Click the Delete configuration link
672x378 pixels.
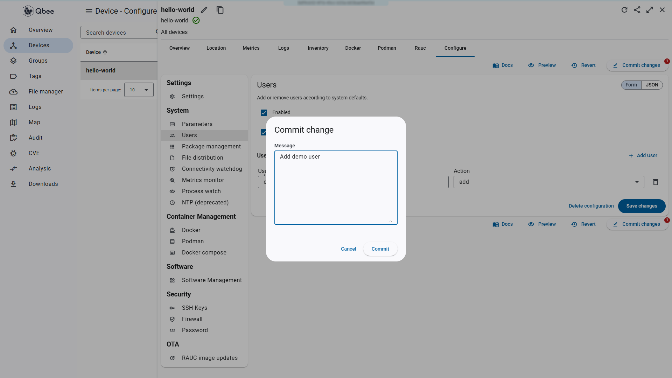591,206
